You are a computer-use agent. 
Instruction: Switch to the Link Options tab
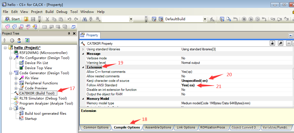click(186, 127)
